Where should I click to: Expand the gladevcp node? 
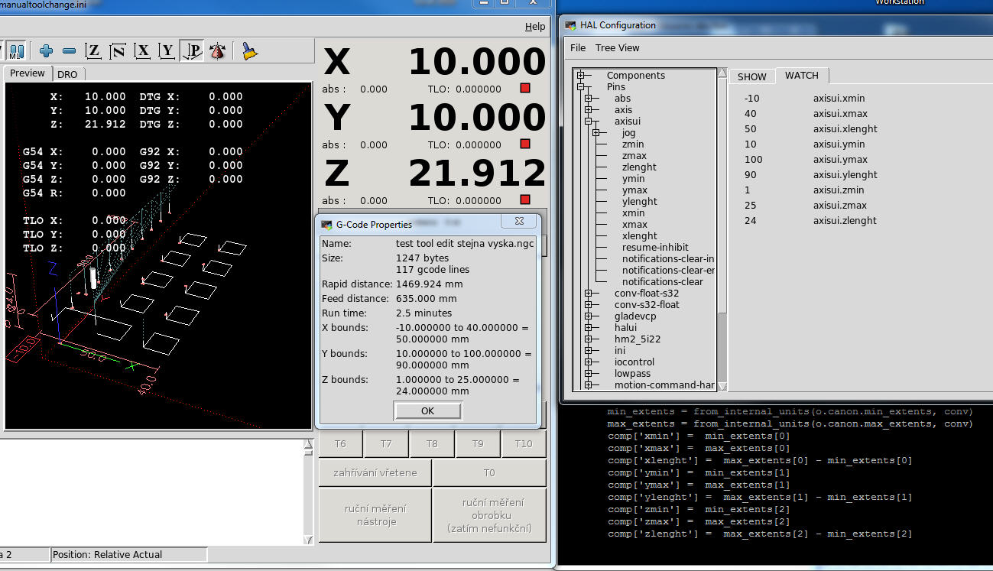click(589, 316)
